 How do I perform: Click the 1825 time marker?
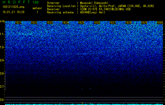tap(81, 23)
